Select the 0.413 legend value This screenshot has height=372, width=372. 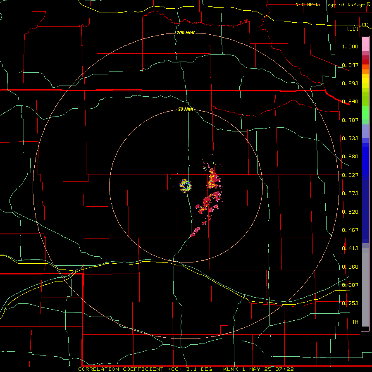point(350,248)
